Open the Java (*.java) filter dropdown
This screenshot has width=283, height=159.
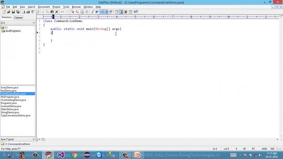pos(34,139)
